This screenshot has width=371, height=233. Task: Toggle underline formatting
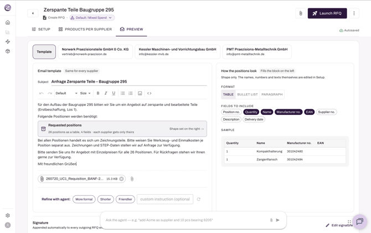114,93
